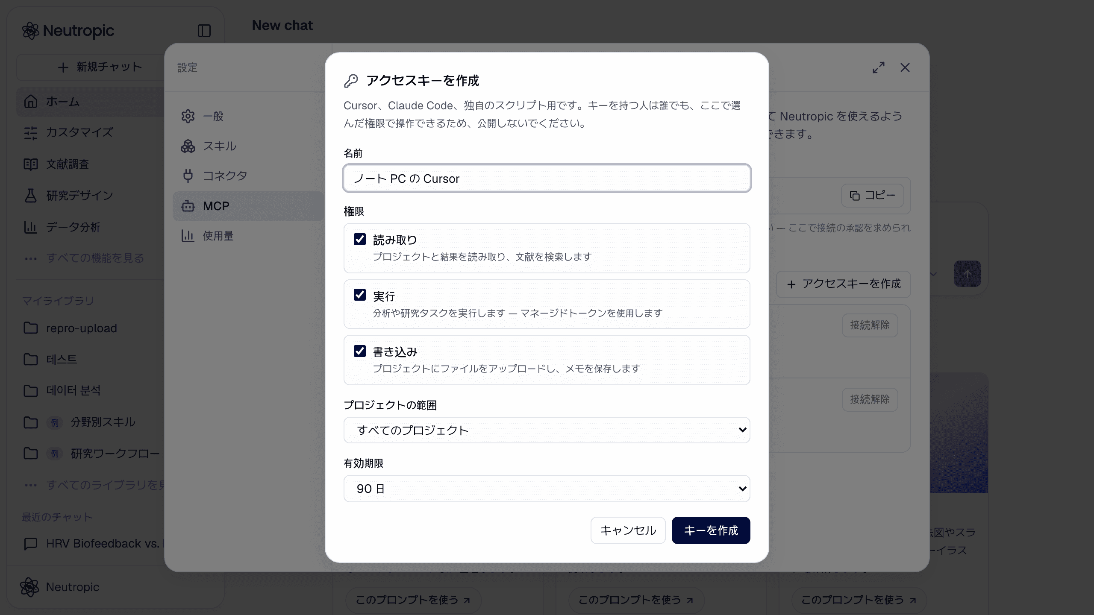Click the 新規チャット button
1094x615 pixels.
tap(91, 67)
